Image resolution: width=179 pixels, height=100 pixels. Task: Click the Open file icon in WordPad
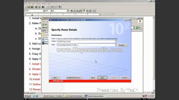(29, 7)
